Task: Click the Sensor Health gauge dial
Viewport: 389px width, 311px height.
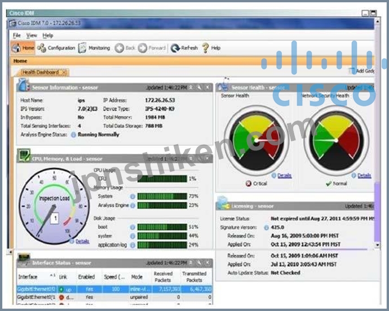Action: [257, 141]
